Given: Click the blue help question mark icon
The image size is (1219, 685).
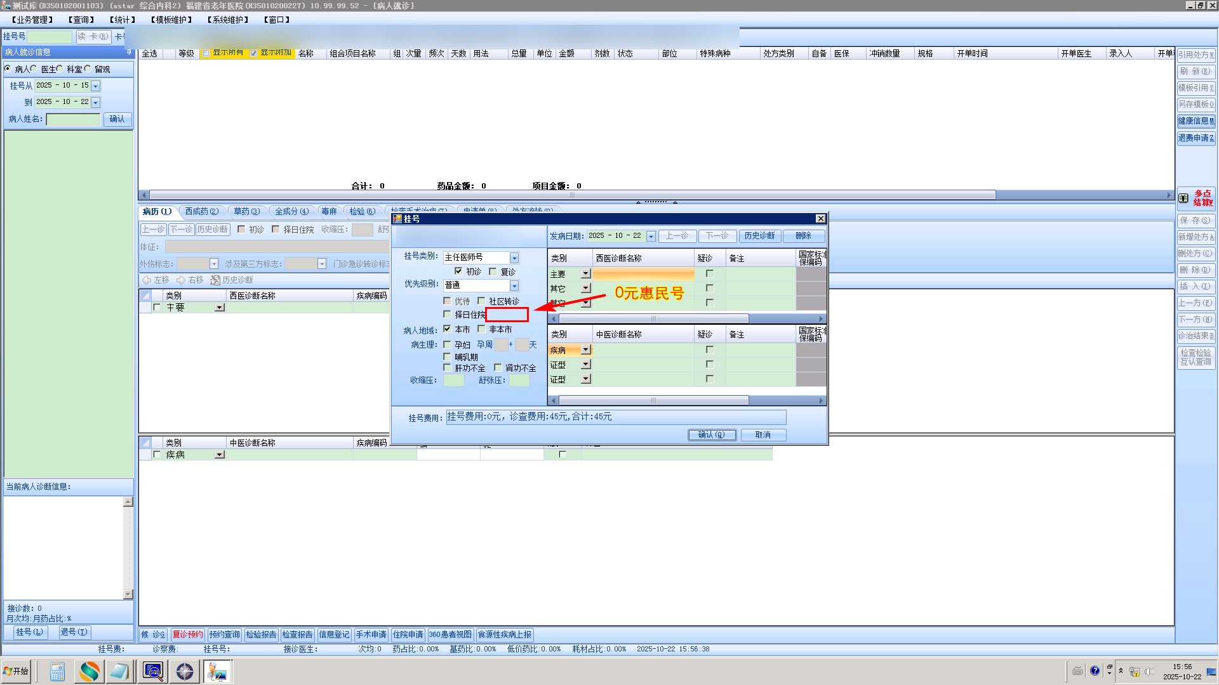Looking at the screenshot, I should (1095, 670).
